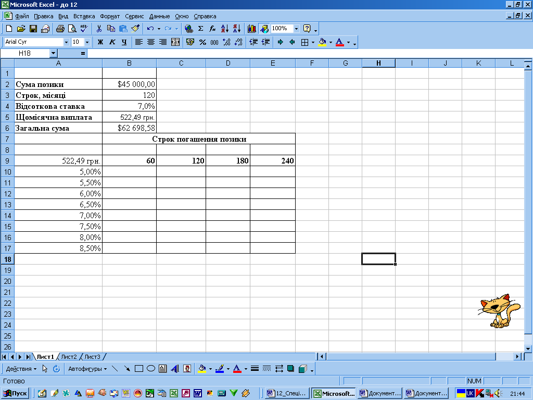
Task: Undo the last action
Action: click(150, 29)
